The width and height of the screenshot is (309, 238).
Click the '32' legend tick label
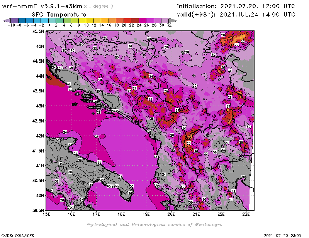[x=169, y=25]
